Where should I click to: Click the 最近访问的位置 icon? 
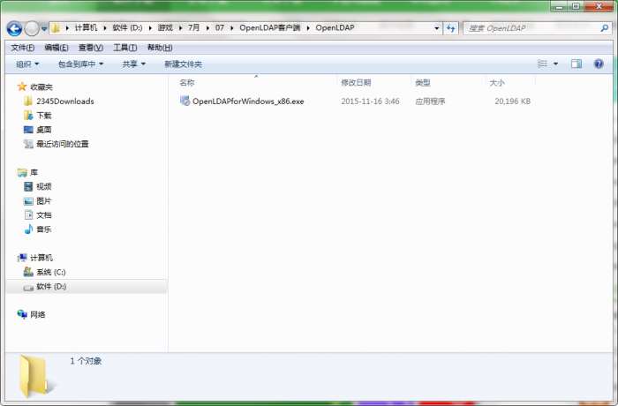tap(28, 144)
